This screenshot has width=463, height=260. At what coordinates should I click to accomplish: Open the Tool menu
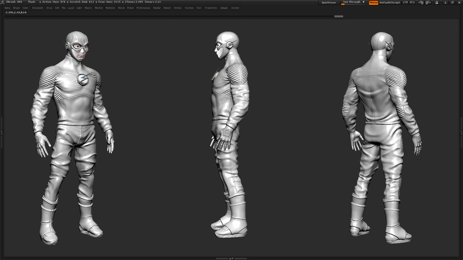(x=199, y=8)
